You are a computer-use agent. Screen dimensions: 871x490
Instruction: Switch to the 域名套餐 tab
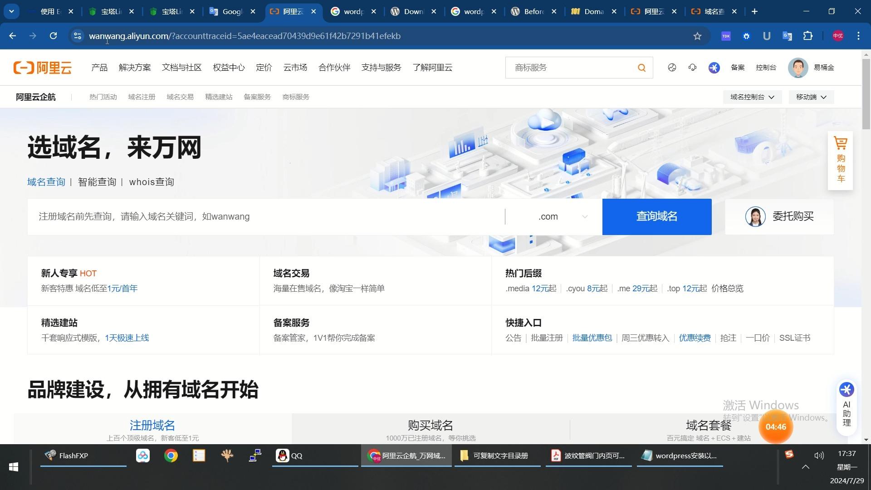(x=709, y=429)
